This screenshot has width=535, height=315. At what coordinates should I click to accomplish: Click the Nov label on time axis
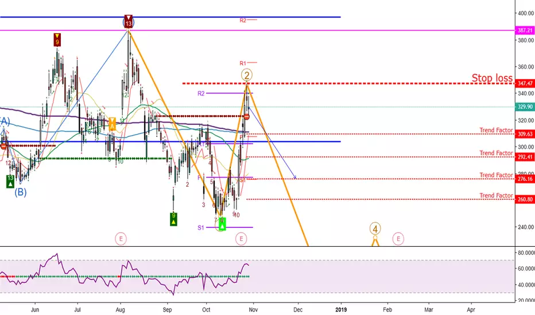tap(253, 309)
